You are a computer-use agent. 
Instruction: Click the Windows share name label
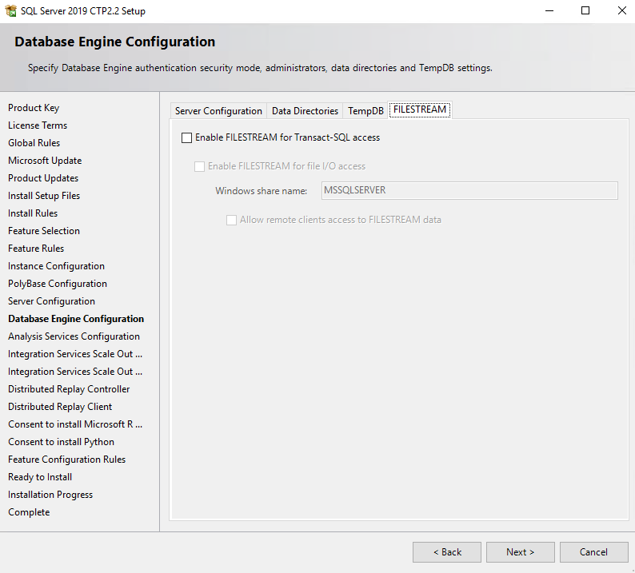coord(262,191)
